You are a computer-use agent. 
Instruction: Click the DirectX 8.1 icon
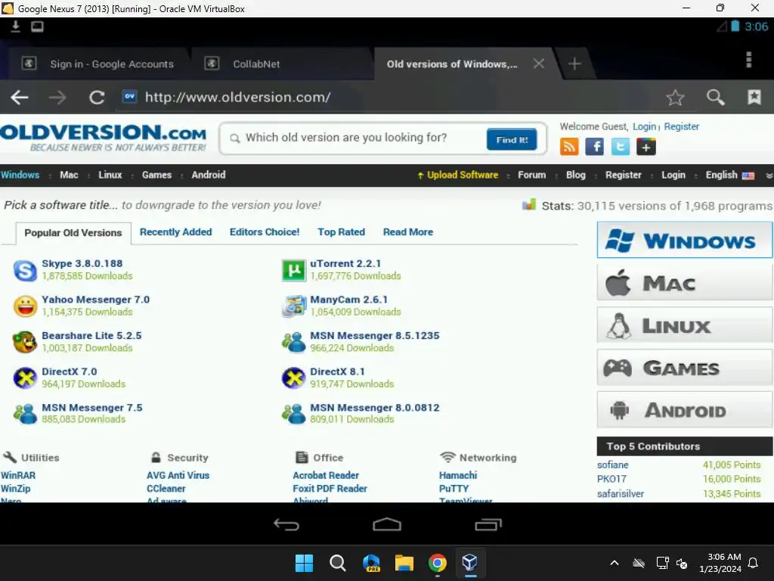294,378
